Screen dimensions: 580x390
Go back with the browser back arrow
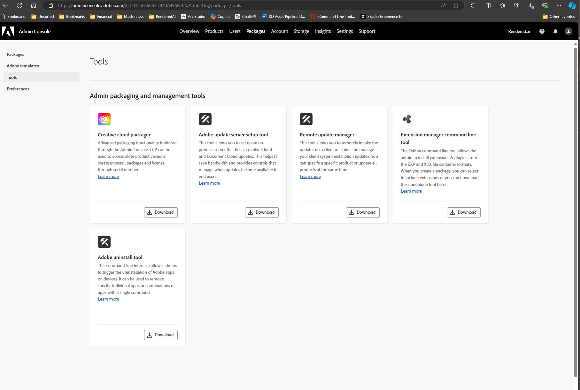pos(5,5)
